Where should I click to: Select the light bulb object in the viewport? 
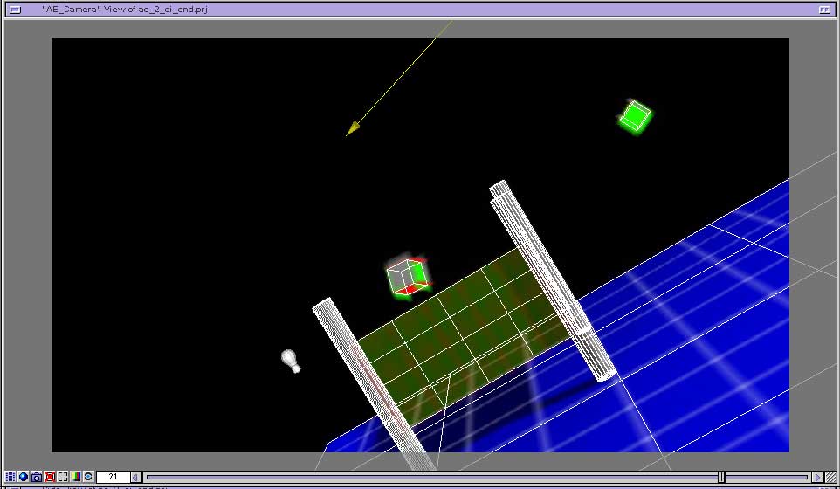click(290, 360)
